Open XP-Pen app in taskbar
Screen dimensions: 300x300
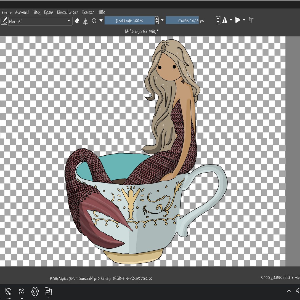(22, 291)
